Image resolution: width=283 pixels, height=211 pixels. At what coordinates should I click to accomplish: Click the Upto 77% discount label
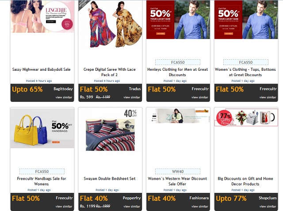(231, 199)
